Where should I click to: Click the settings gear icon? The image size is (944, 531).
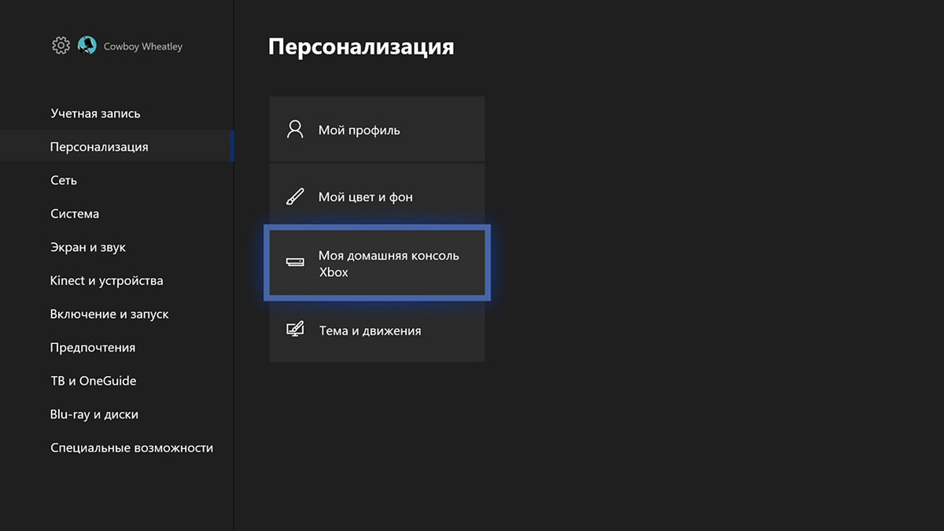61,46
